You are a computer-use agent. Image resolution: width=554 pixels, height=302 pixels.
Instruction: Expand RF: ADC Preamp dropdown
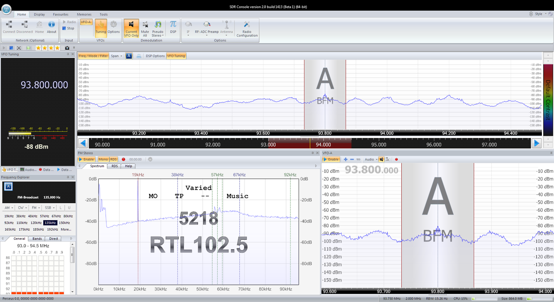206,29
